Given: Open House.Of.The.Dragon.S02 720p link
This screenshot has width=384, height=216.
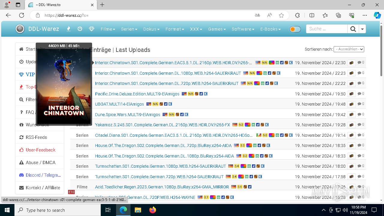Looking at the screenshot, I should pos(163,145).
